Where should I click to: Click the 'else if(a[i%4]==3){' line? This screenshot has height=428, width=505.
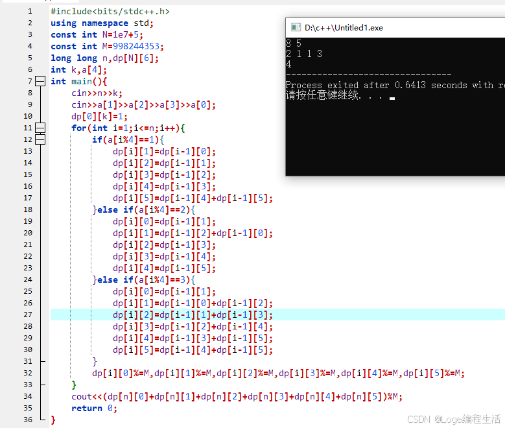click(147, 279)
